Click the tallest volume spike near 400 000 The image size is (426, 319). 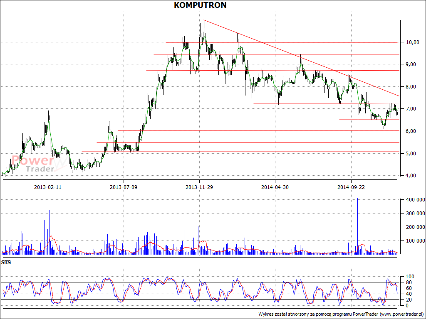pyautogui.click(x=357, y=226)
